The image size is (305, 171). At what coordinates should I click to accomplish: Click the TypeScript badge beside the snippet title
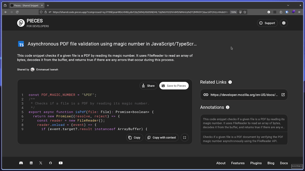(x=21, y=44)
